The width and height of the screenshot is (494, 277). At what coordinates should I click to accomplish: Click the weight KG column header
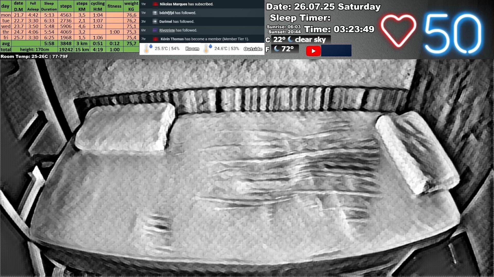(131, 6)
